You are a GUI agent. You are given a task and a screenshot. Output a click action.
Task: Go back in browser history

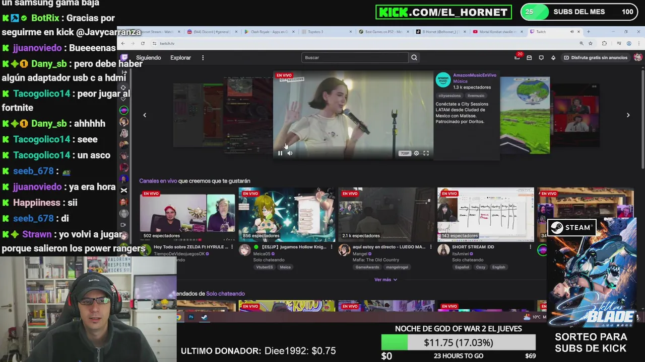pos(123,43)
